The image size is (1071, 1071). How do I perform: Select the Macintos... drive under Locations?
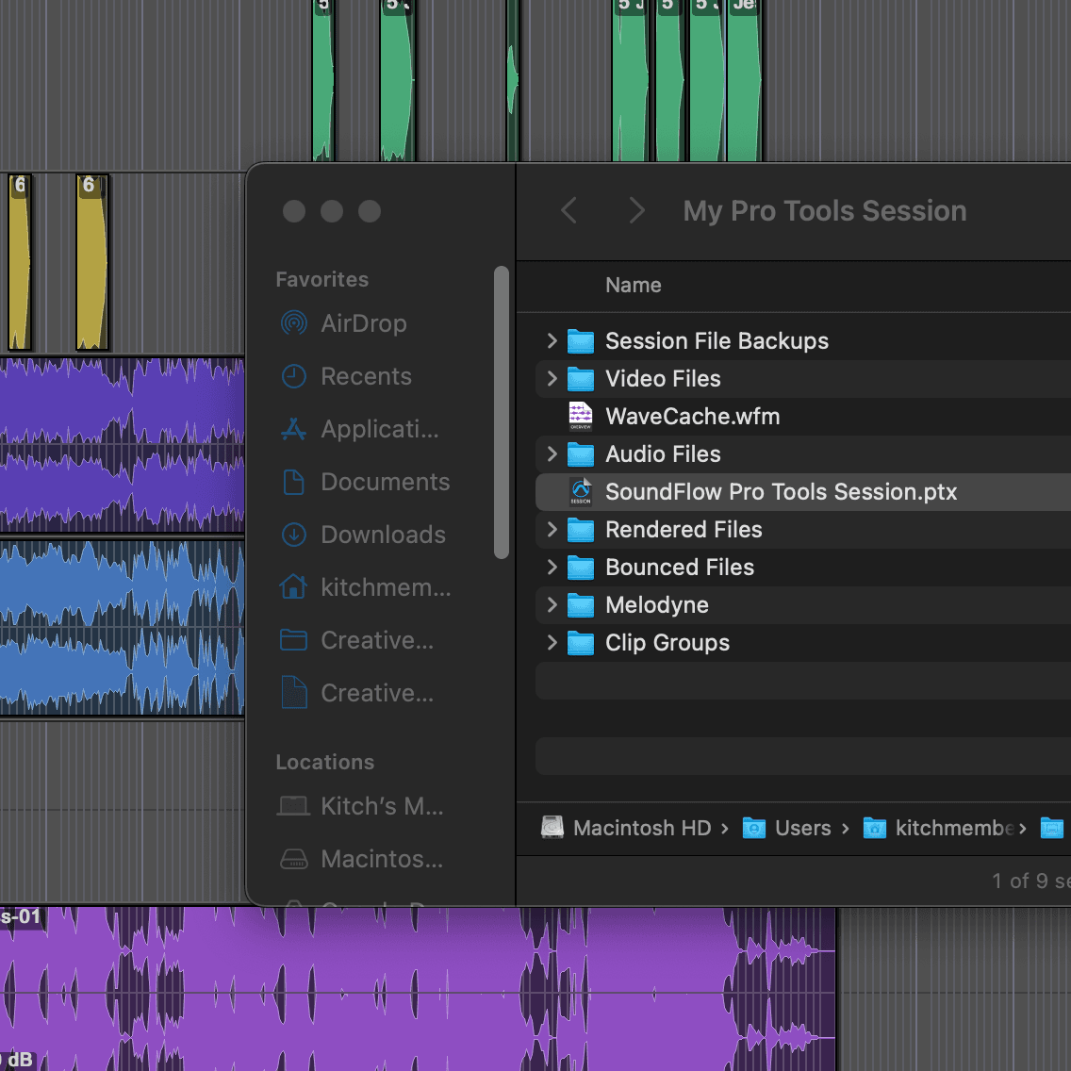[361, 859]
